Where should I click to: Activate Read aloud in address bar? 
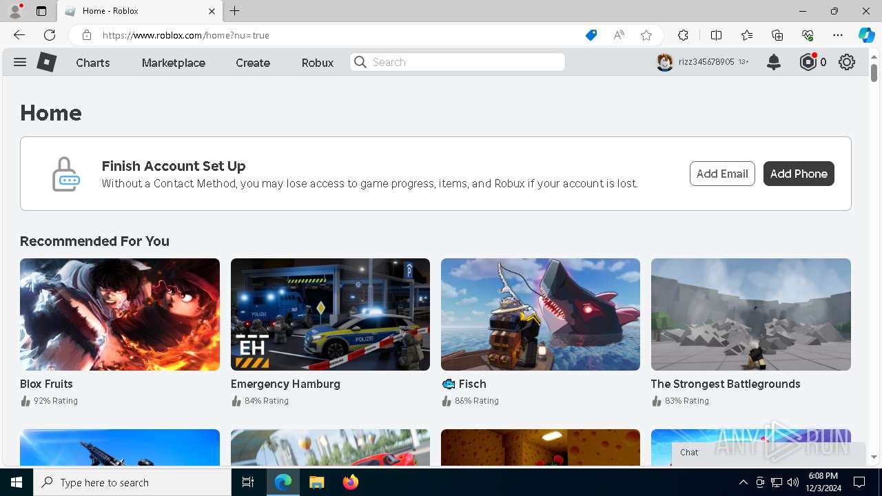(x=619, y=35)
